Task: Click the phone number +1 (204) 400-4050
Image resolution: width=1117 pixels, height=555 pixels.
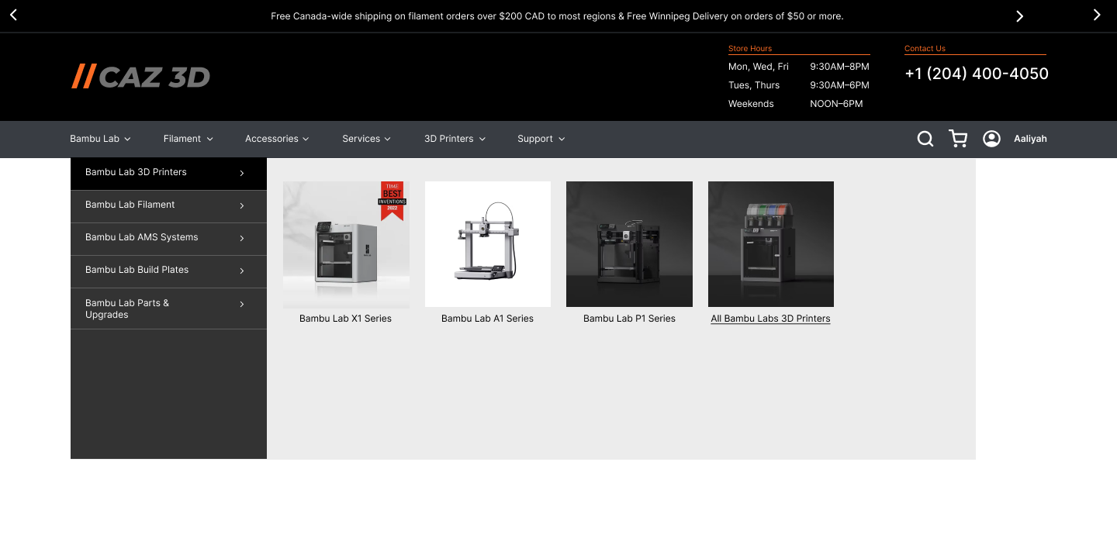Action: (977, 74)
